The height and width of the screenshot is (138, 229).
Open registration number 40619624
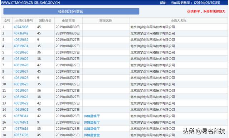click(x=21, y=91)
